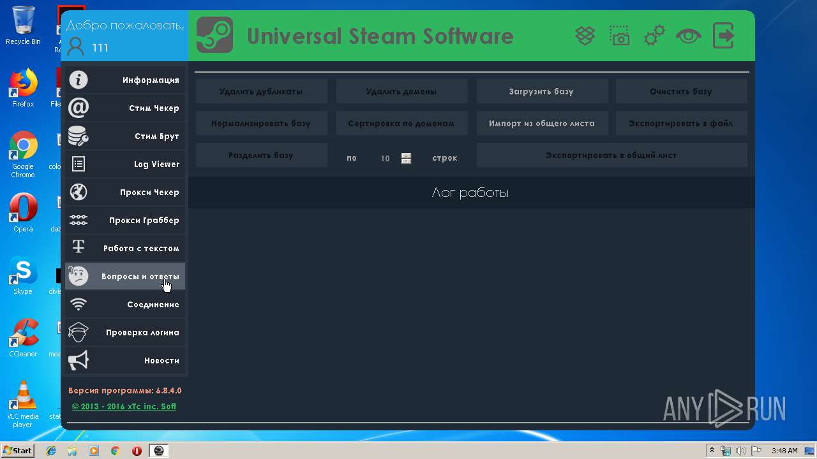Select Соединение in the sidebar

coord(125,304)
